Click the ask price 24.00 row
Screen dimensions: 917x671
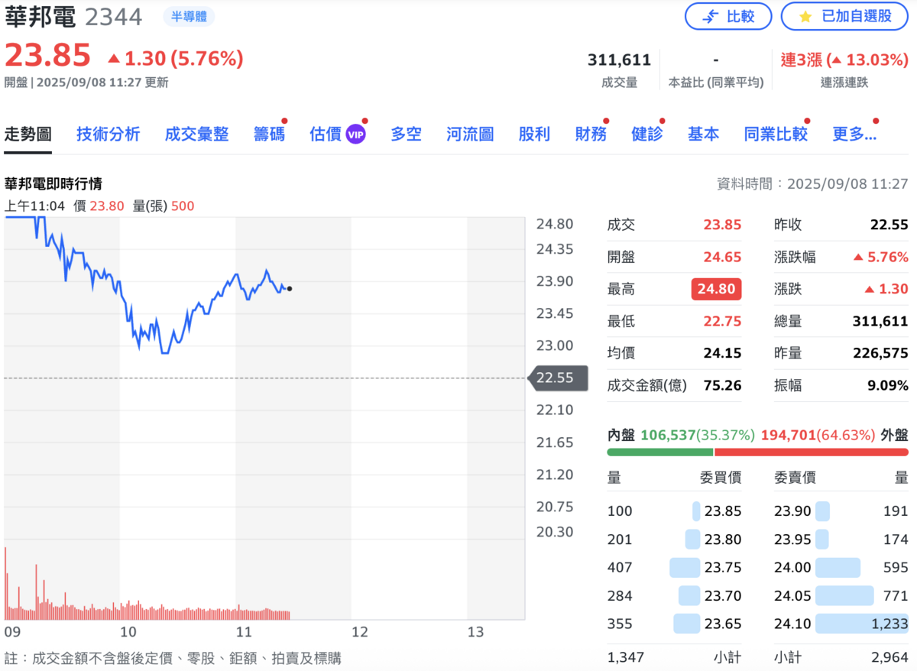click(841, 568)
